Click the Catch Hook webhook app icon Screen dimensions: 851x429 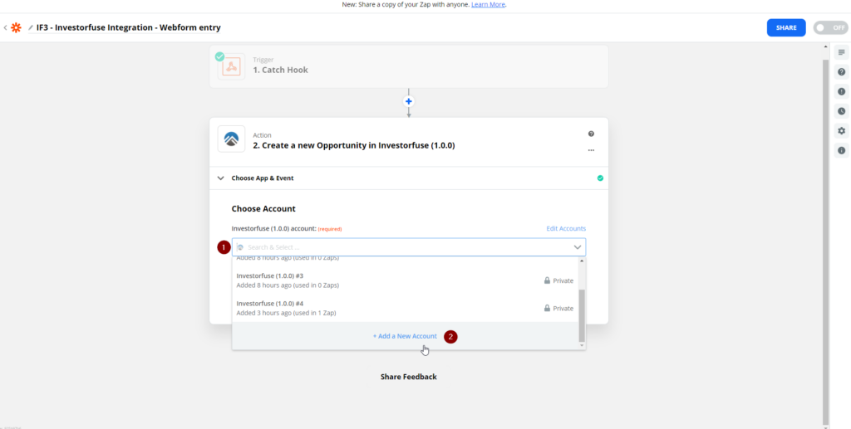232,66
